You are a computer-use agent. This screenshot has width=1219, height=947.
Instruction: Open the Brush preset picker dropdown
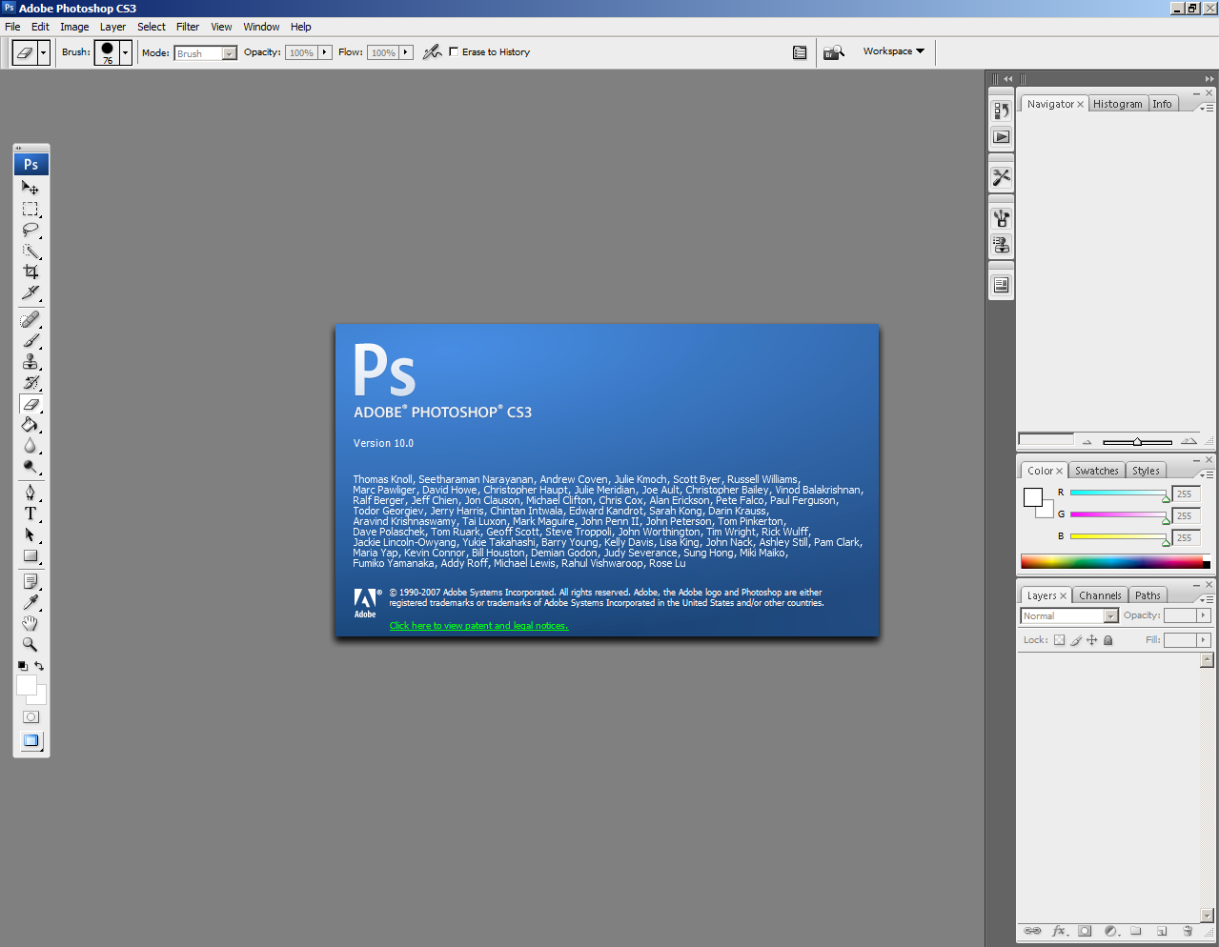pos(126,52)
